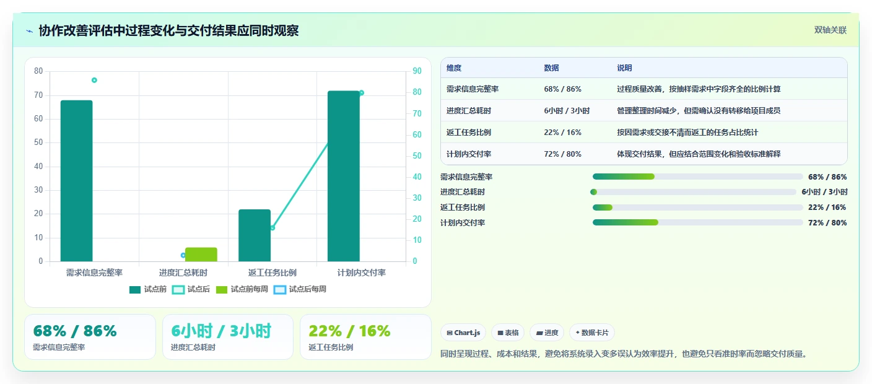Open the 68% / 86% data card
Image resolution: width=872 pixels, height=384 pixels.
point(90,337)
